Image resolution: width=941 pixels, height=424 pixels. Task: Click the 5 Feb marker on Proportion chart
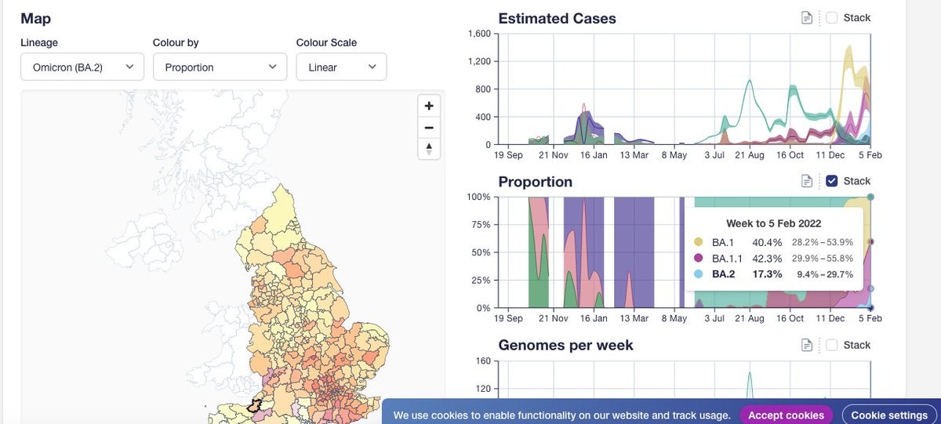tap(870, 197)
